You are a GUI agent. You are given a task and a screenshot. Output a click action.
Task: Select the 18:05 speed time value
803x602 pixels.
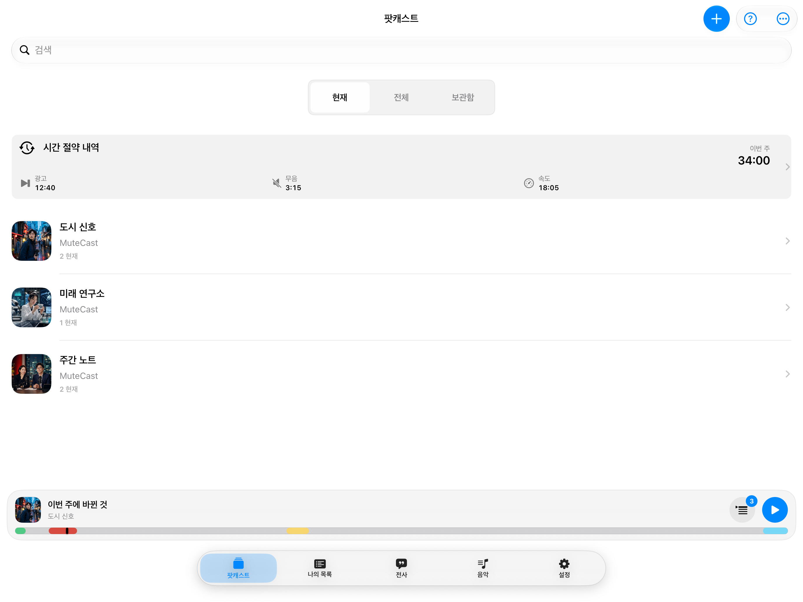coord(548,188)
